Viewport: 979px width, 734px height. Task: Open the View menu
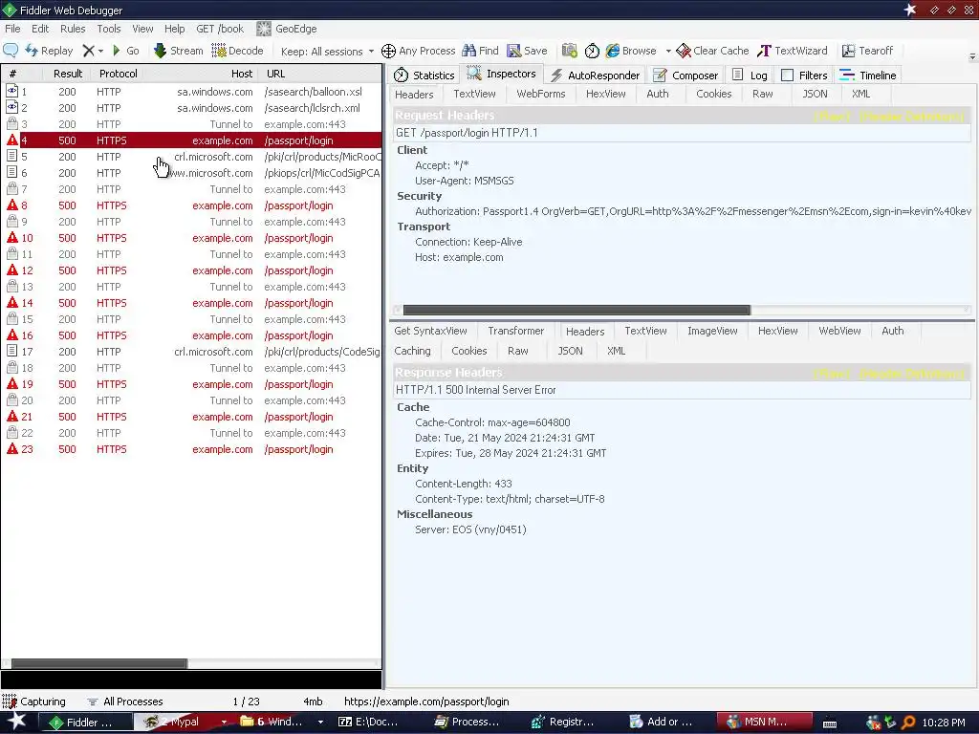142,29
